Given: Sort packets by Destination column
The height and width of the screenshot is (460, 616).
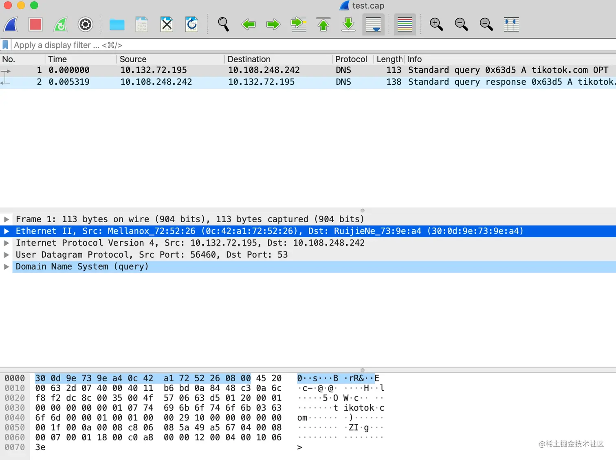Looking at the screenshot, I should click(x=278, y=59).
